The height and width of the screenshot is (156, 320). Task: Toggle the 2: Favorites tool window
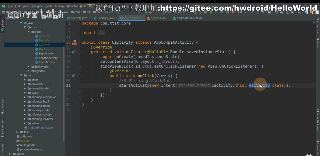(x=2, y=107)
